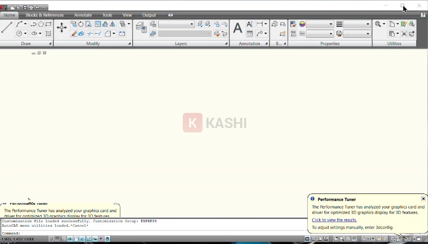Click the lineweight lines icon in Properties
This screenshot has height=244, width=428.
339,24
